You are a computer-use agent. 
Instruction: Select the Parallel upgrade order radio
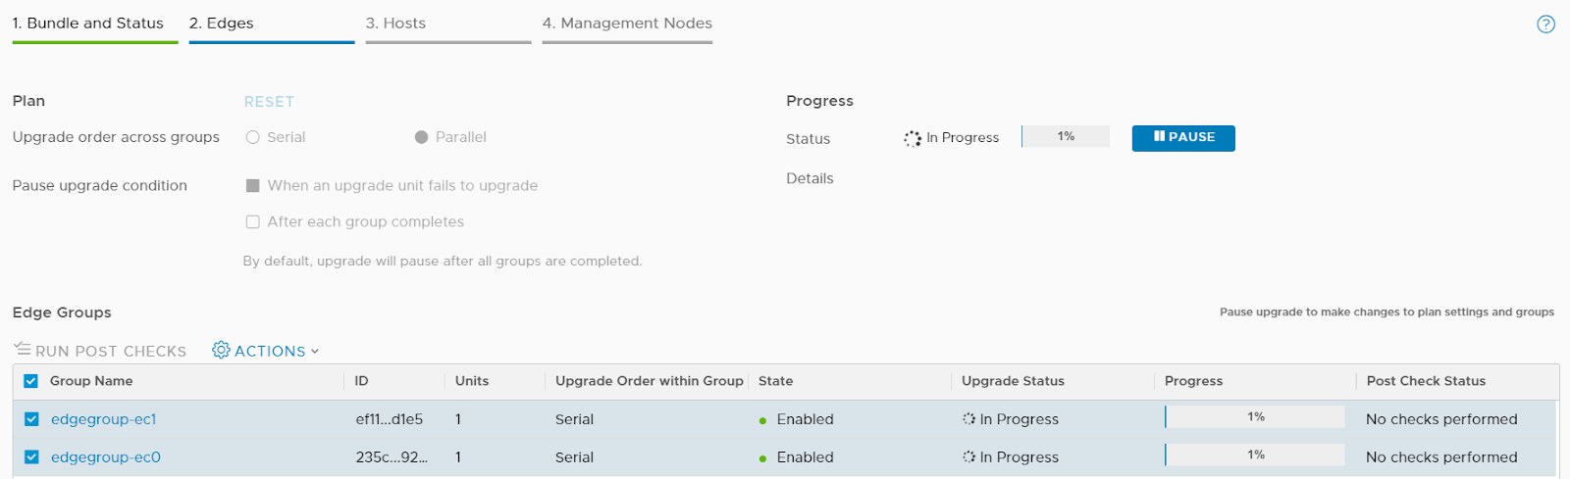[422, 137]
